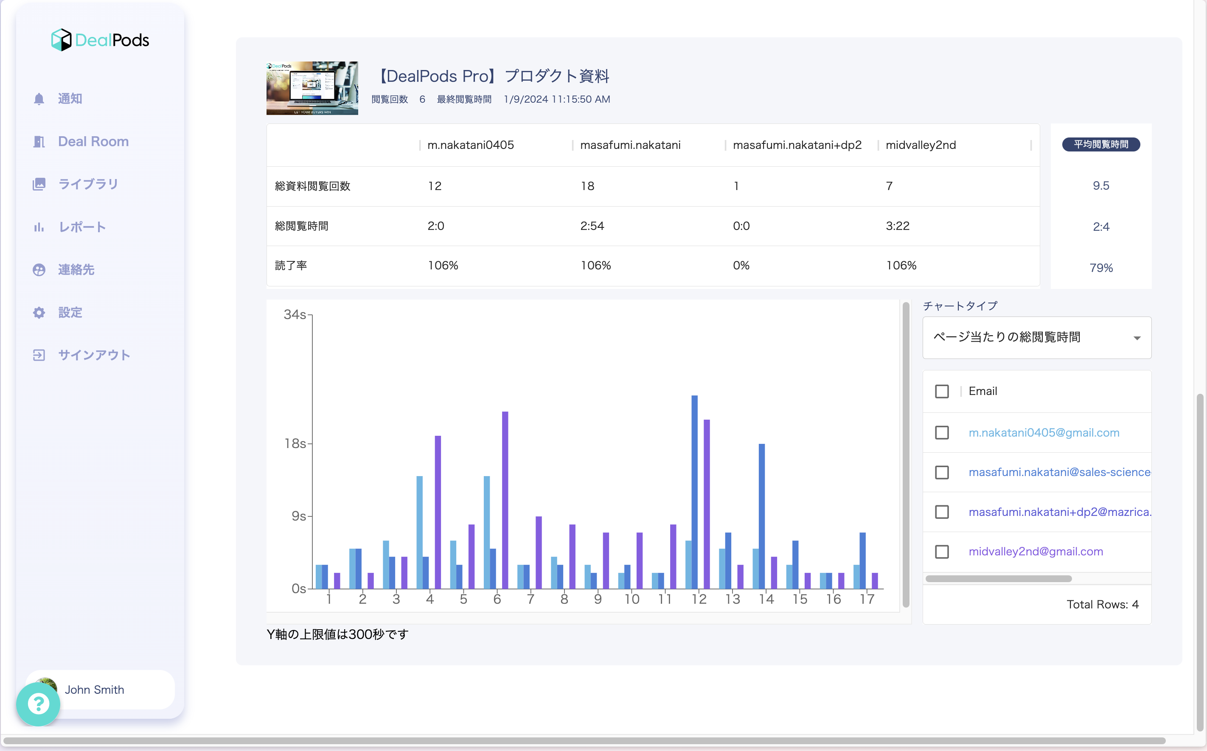This screenshot has height=751, width=1207.
Task: Open Deal Room panel
Action: click(93, 141)
